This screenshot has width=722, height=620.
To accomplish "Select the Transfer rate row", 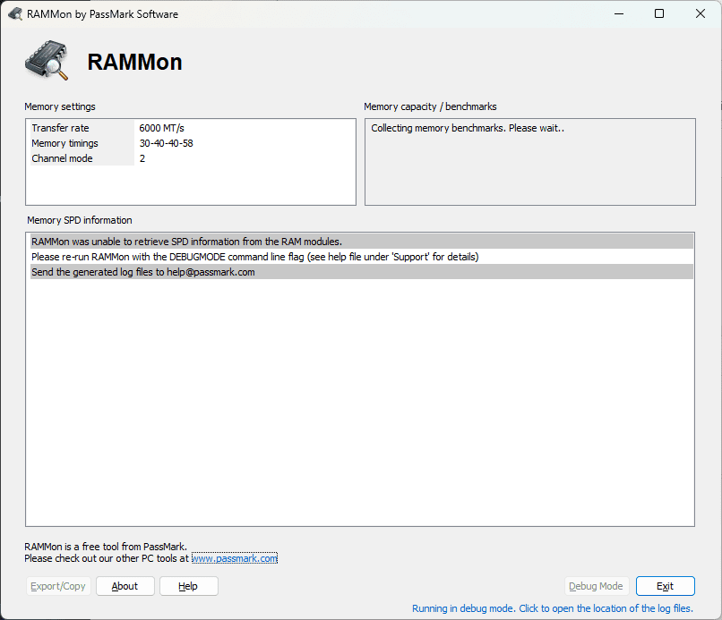I will [191, 128].
